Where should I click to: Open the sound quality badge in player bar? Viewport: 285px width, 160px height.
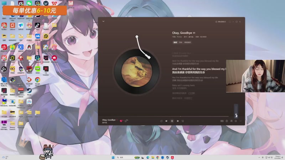[x=222, y=121]
